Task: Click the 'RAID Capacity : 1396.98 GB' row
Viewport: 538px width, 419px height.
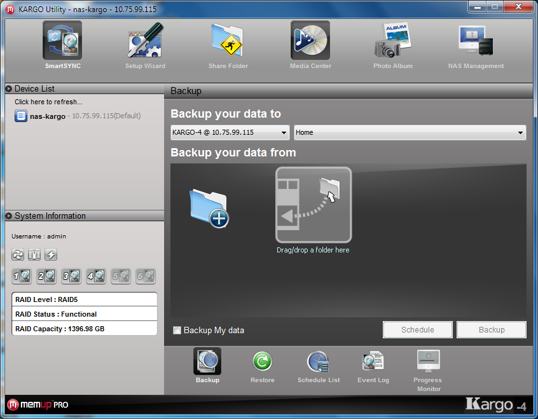Action: coord(85,329)
